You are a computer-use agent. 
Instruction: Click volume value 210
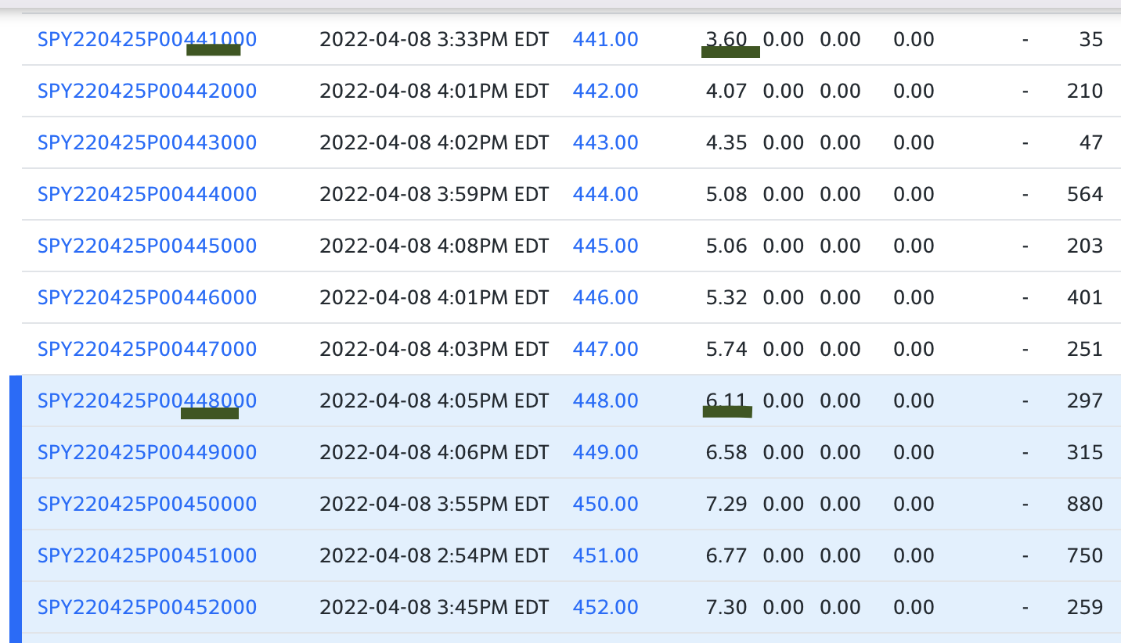pos(1085,91)
